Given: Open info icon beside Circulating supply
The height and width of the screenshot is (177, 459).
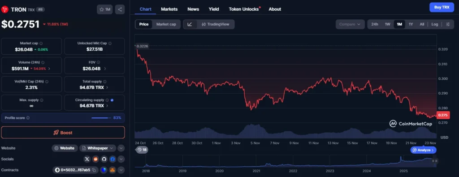Looking at the screenshot, I should pos(107,100).
